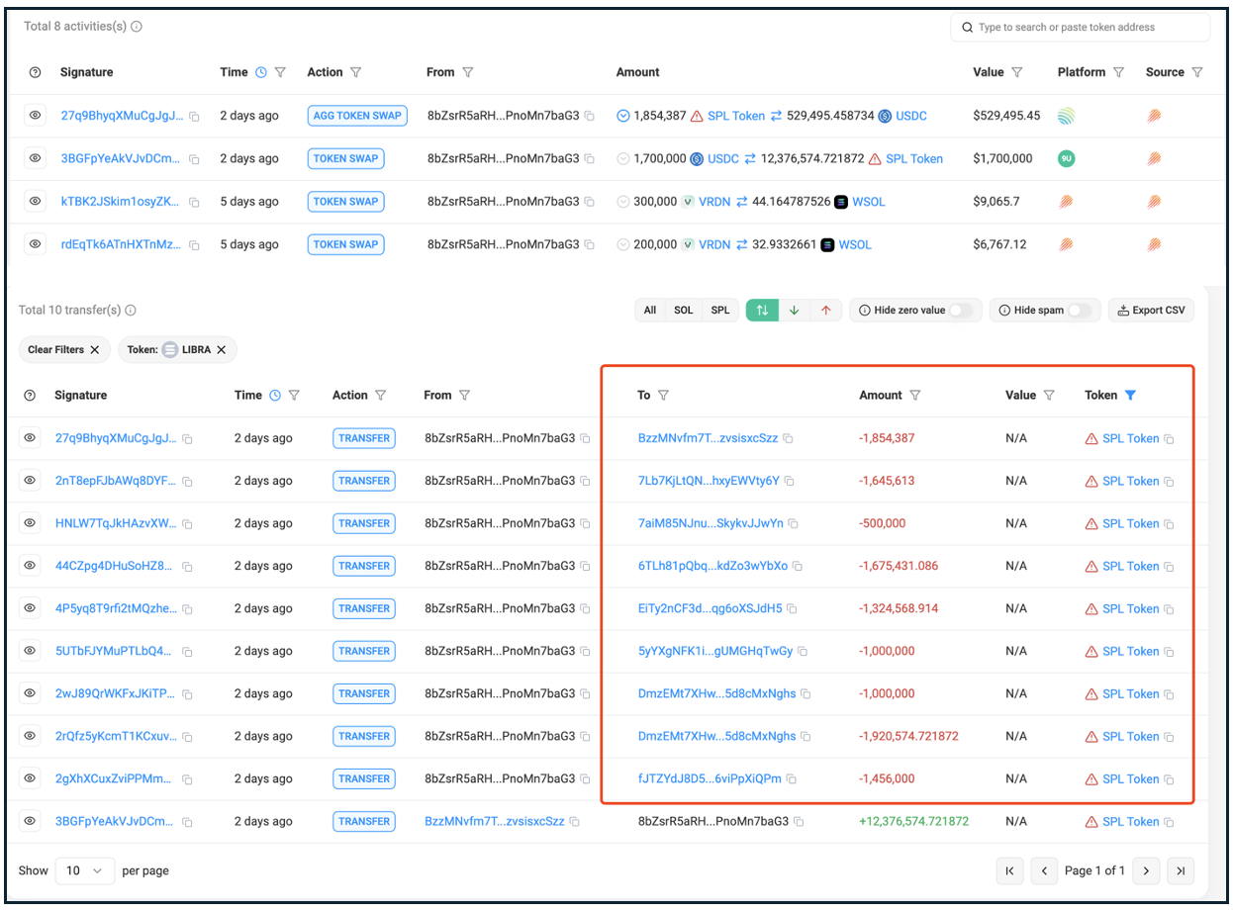Select the both-directions green arrows filter

761,311
